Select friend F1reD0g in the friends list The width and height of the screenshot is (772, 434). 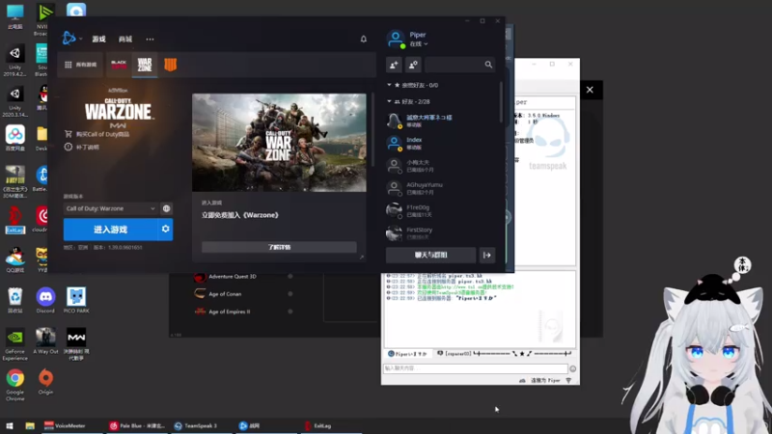(x=441, y=210)
